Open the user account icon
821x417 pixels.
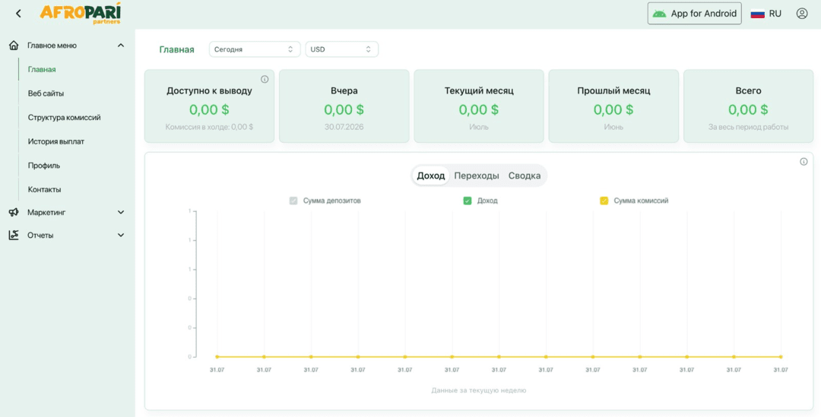[x=802, y=14]
